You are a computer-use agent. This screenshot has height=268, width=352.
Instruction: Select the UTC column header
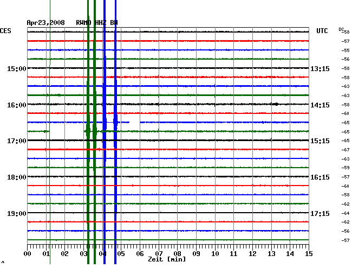coord(322,31)
